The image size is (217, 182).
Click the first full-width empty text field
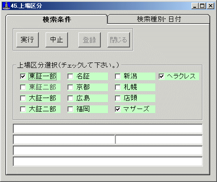pyautogui.click(x=108, y=129)
